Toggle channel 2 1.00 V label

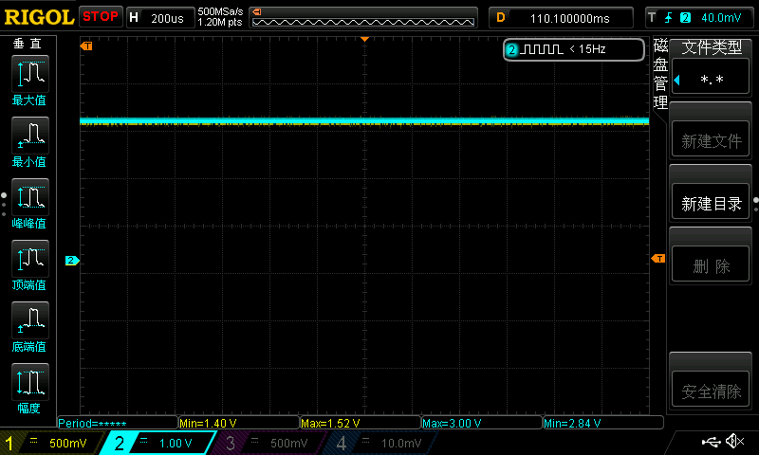(x=176, y=443)
